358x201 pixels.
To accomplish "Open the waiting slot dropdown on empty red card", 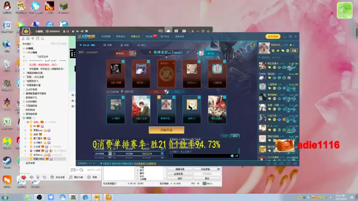I will [174, 63].
